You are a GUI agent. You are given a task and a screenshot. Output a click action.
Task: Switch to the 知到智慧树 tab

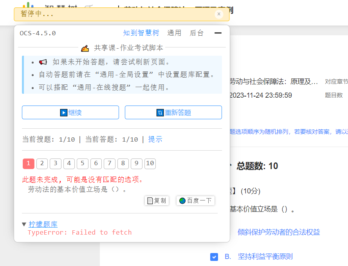141,33
